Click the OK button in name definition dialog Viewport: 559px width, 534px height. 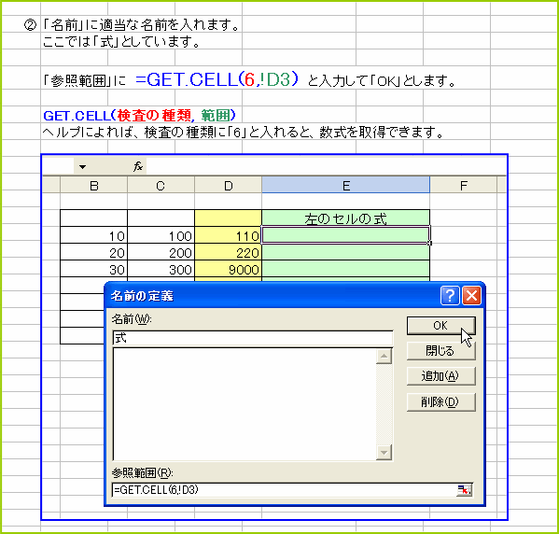click(x=441, y=325)
